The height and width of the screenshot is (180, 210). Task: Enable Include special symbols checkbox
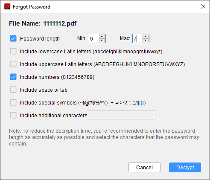(13, 102)
